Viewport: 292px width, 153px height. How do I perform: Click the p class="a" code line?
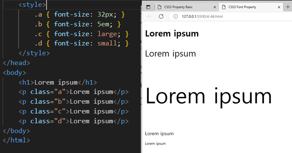[x=73, y=92]
